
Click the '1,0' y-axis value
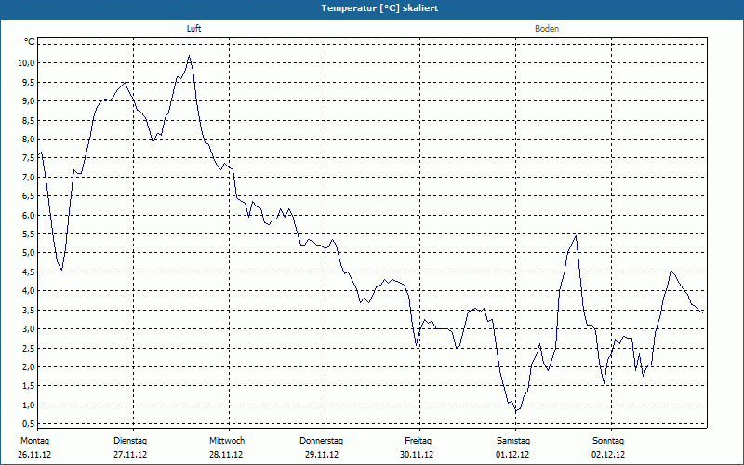coord(28,405)
